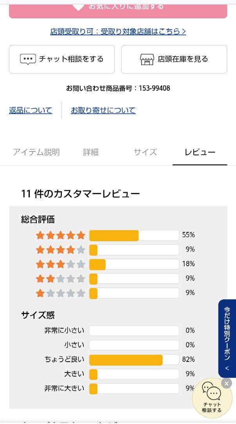The image size is (236, 424).
Task: Select the サイズ tab
Action: [145, 152]
